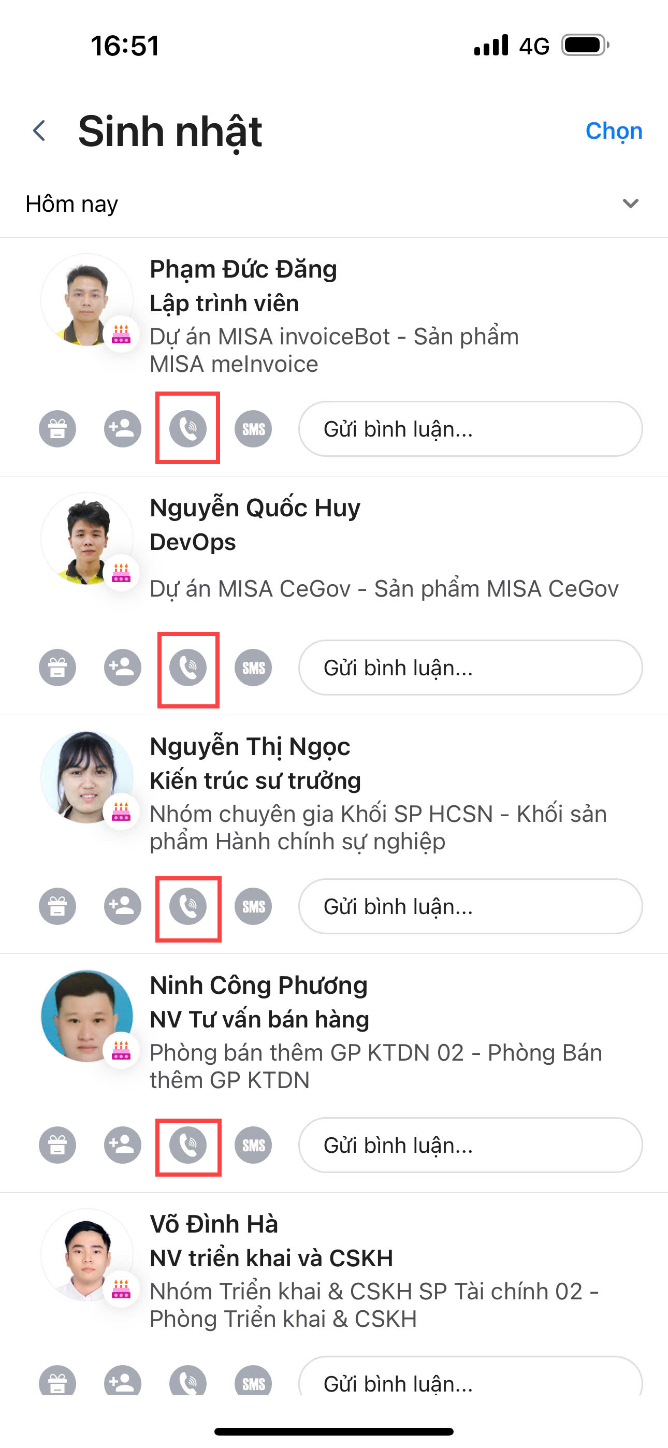
Task: Send SMS to Nguyễn Quốc Huy
Action: tap(253, 668)
